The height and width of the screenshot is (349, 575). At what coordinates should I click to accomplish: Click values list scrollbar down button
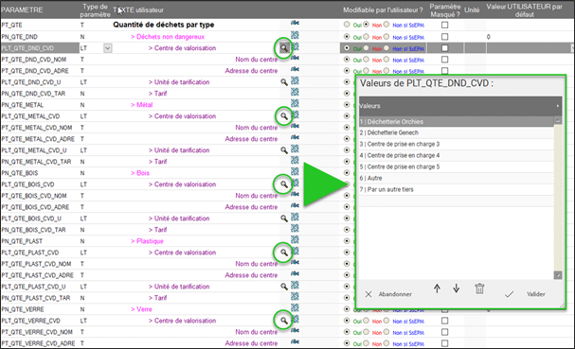(x=558, y=275)
